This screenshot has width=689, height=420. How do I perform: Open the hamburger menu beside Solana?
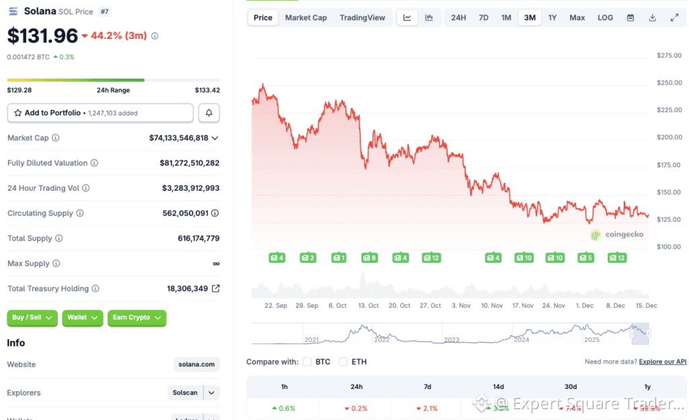pyautogui.click(x=11, y=11)
